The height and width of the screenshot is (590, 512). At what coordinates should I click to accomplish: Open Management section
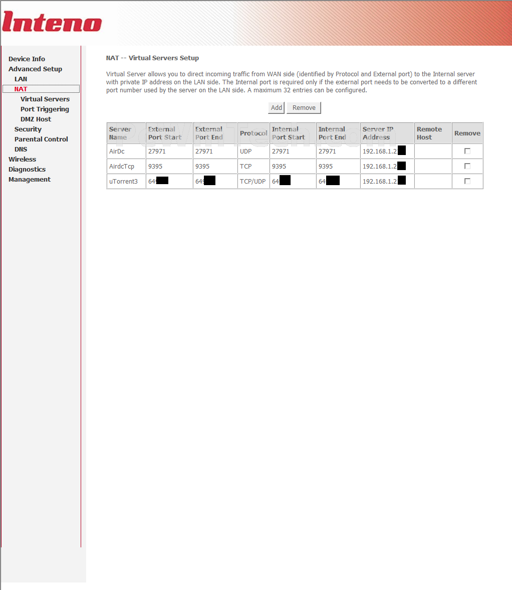[29, 180]
